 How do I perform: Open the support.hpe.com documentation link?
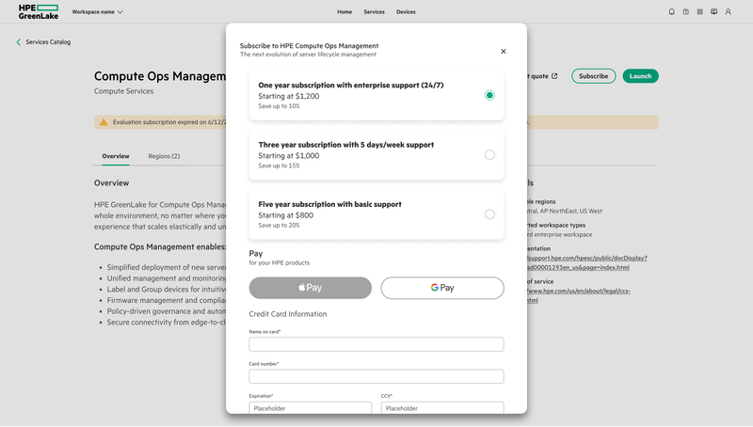coord(586,263)
